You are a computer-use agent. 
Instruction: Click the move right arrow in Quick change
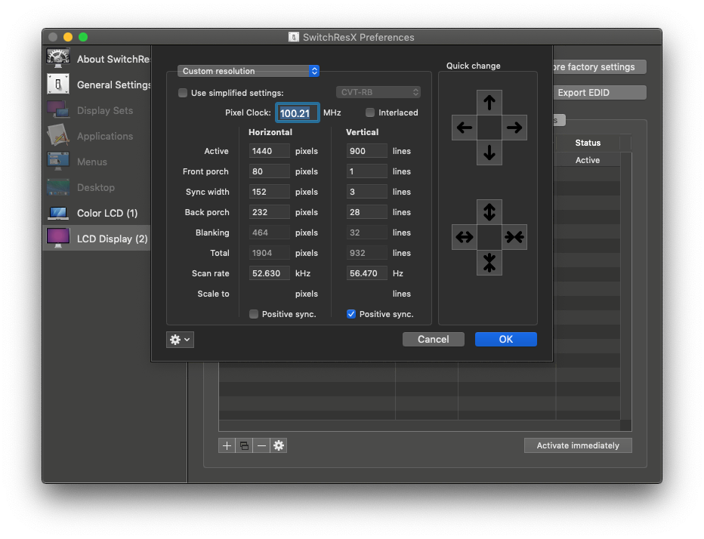click(x=514, y=128)
